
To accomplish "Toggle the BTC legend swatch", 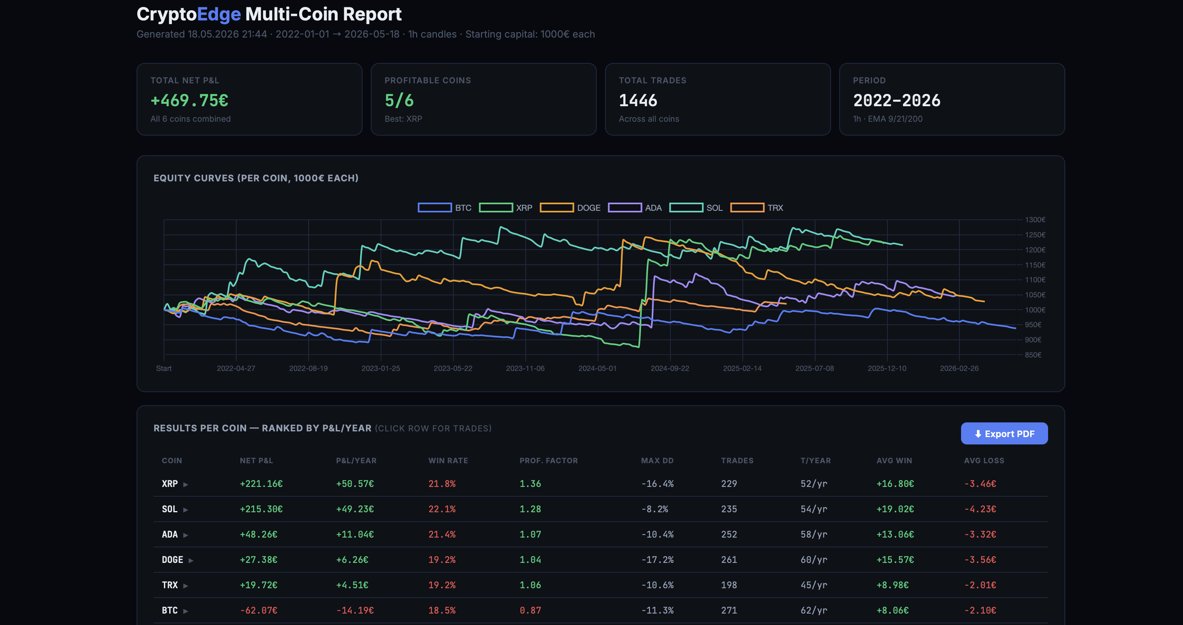I will pyautogui.click(x=434, y=208).
